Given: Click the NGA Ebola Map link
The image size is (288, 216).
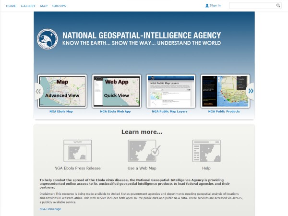Looking at the screenshot, I should tap(61, 111).
